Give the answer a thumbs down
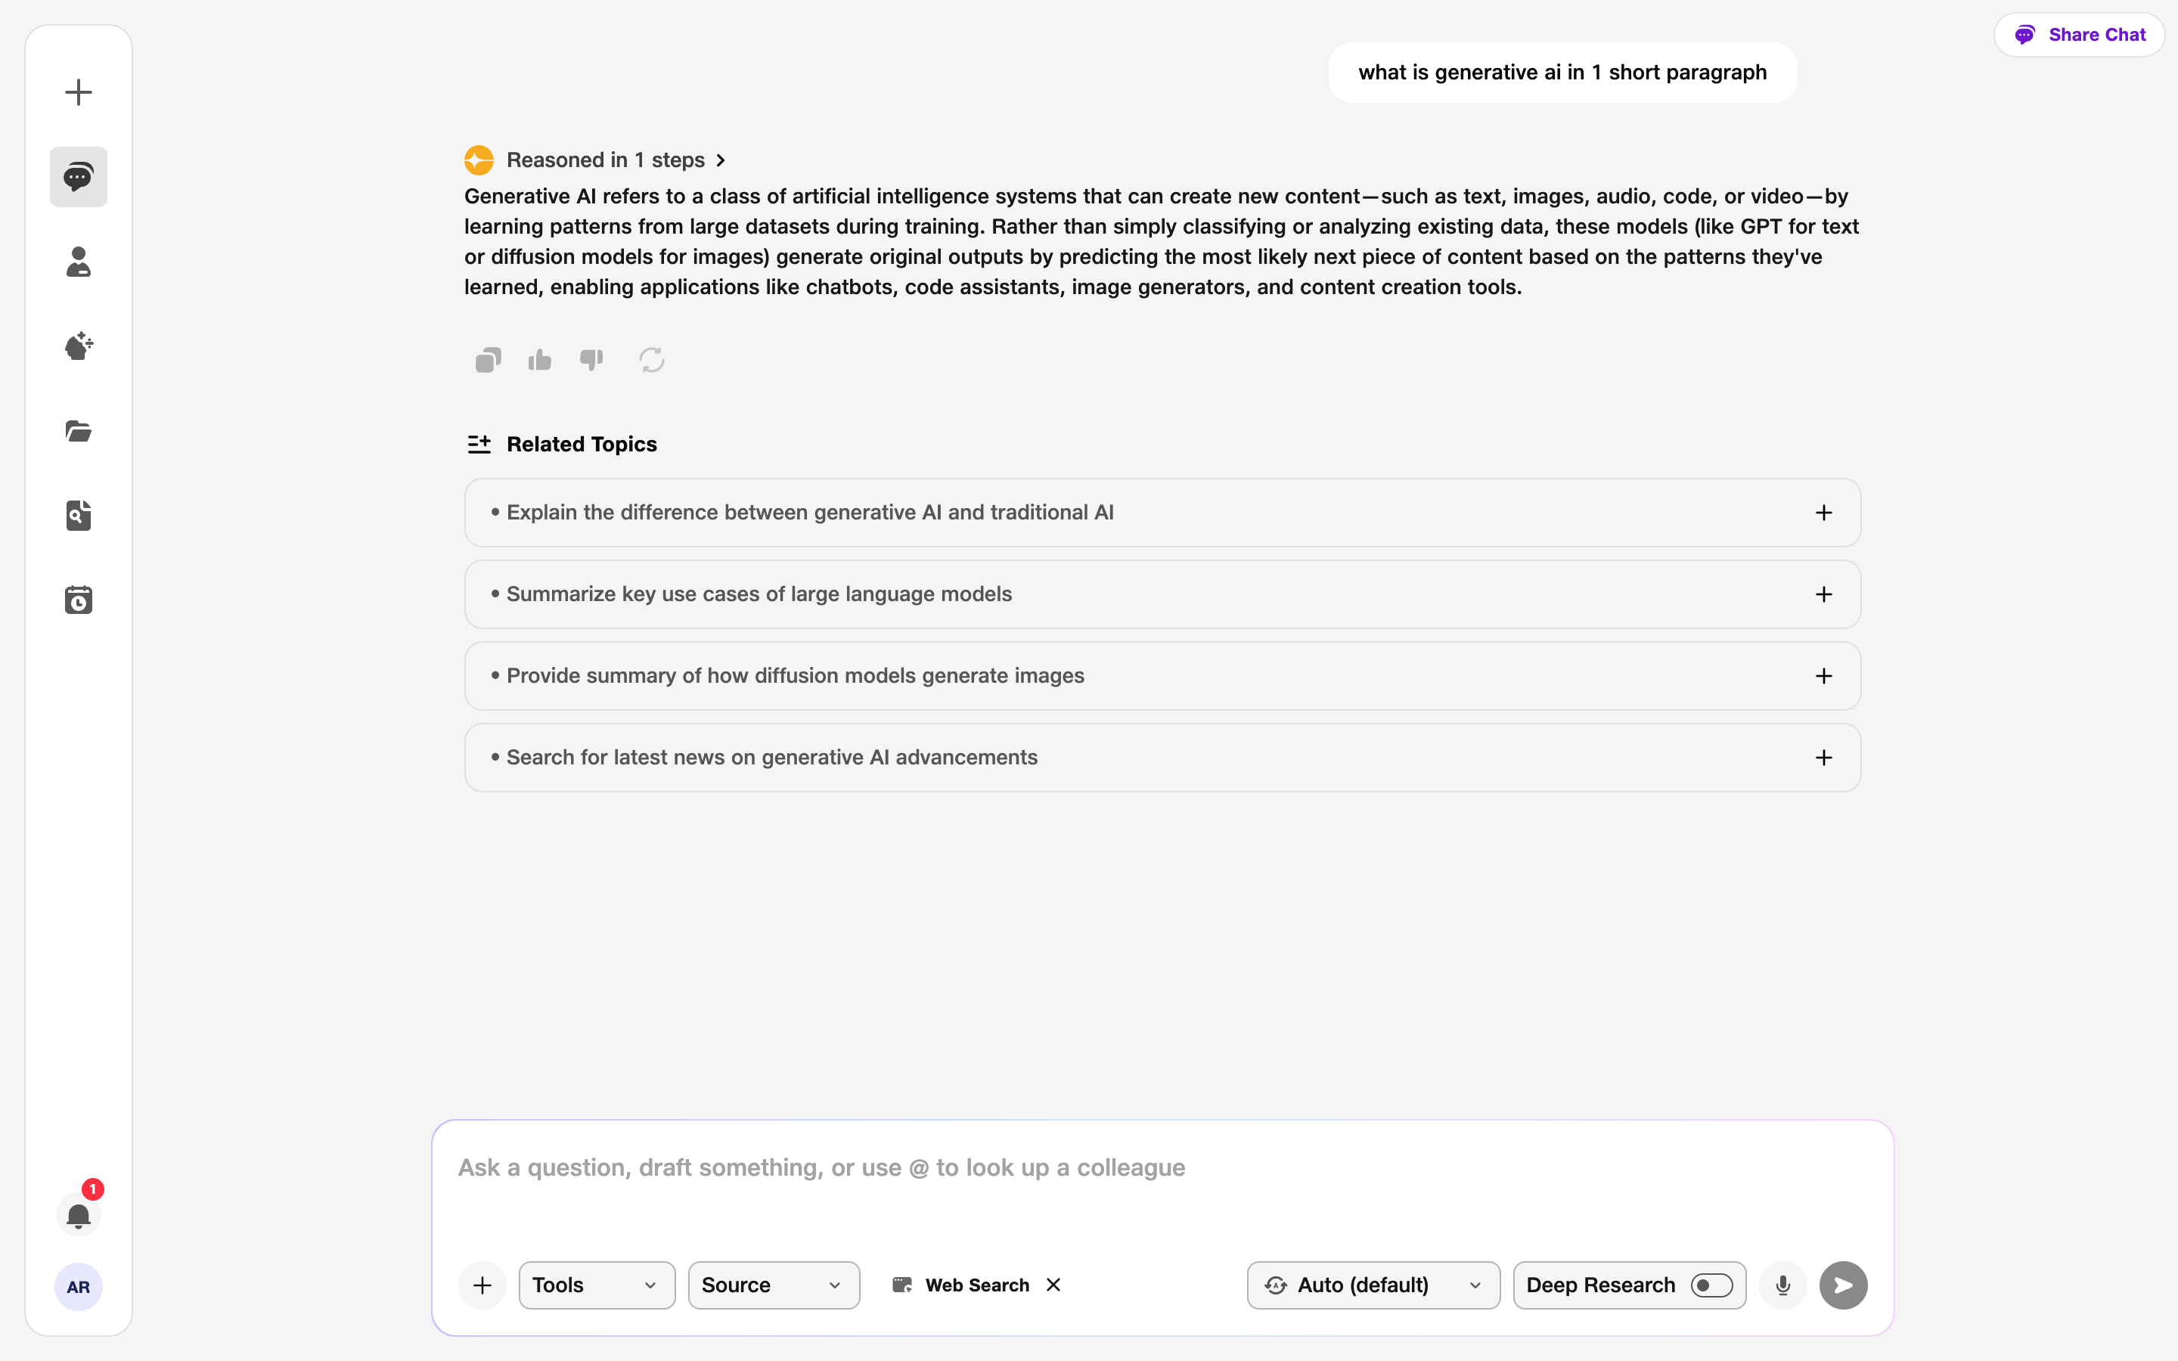Image resolution: width=2178 pixels, height=1361 pixels. (x=591, y=360)
